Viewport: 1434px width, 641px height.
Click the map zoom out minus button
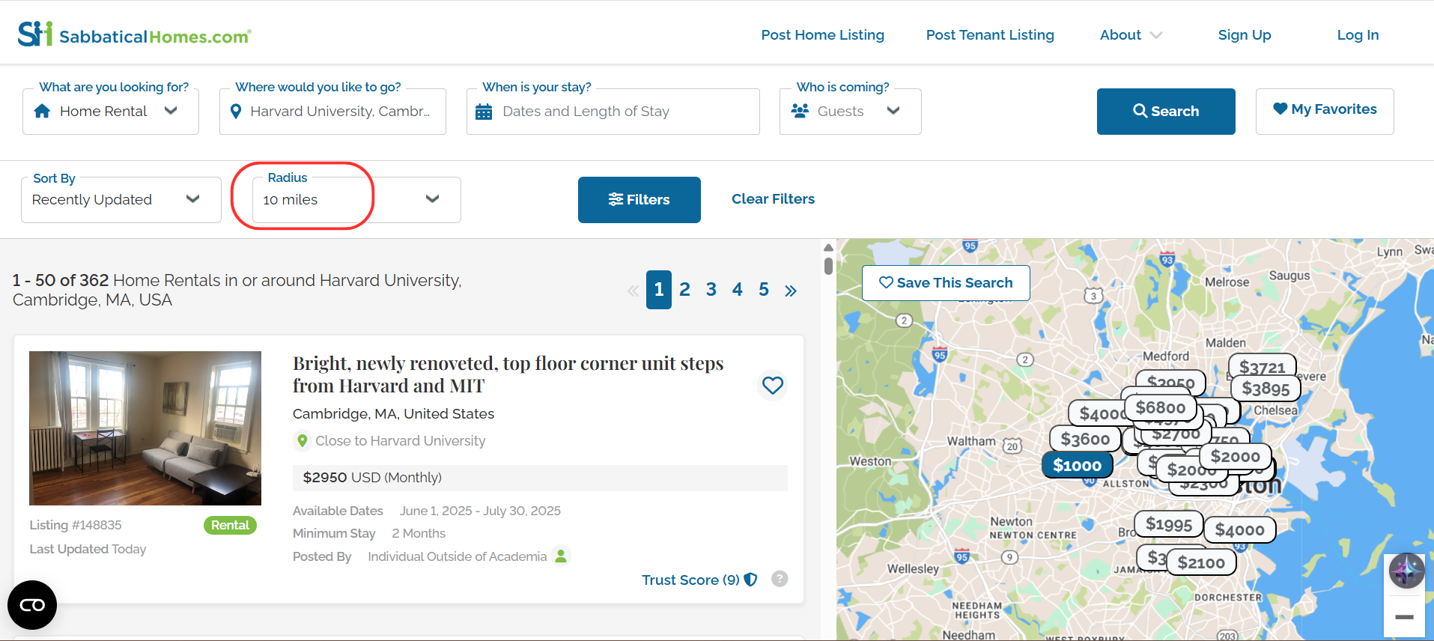pyautogui.click(x=1405, y=617)
